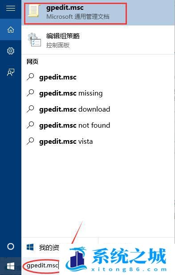The image size is (175, 275).
Task: Click the Cortana circle icon
Action: pyautogui.click(x=11, y=246)
